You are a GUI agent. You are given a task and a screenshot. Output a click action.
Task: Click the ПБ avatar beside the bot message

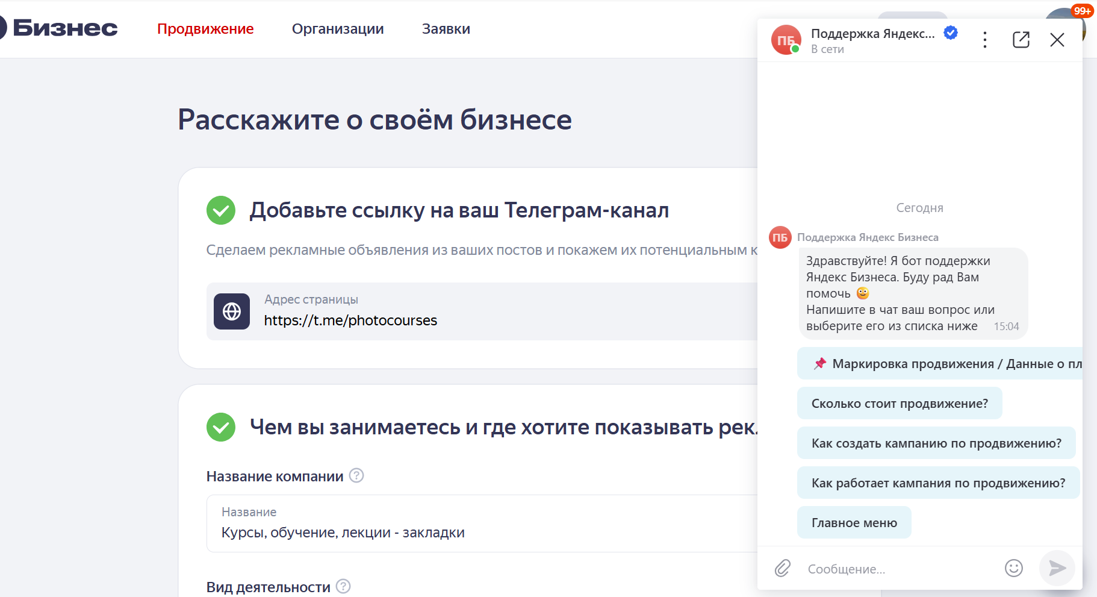[780, 237]
